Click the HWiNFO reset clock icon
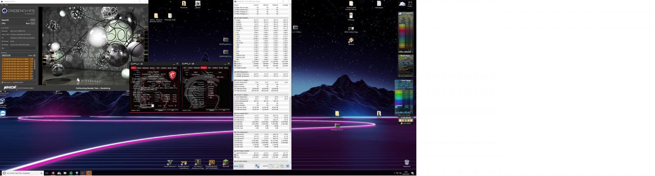 (x=271, y=166)
